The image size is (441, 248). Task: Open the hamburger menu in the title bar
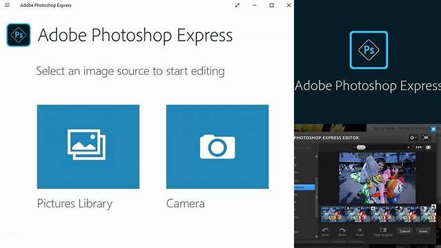click(7, 5)
